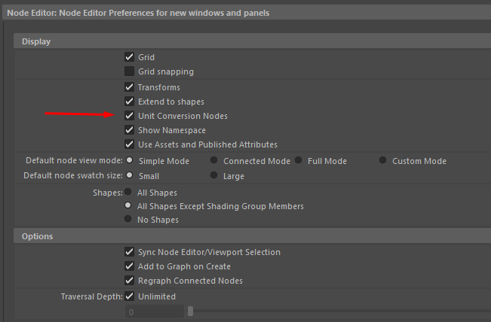Toggle Sync Node Editor/Viewport Selection
Screen dimensions: 491x322
(129, 252)
